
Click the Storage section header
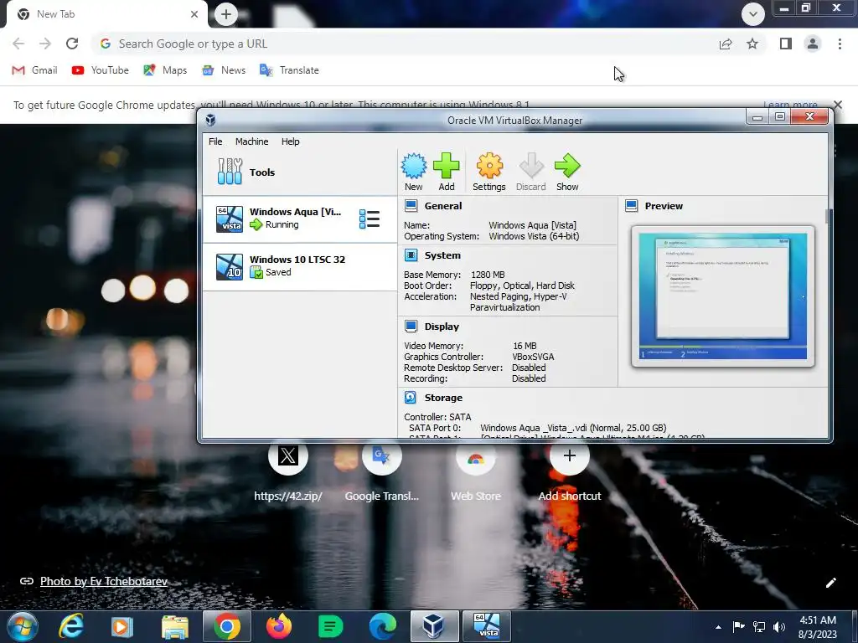click(443, 398)
